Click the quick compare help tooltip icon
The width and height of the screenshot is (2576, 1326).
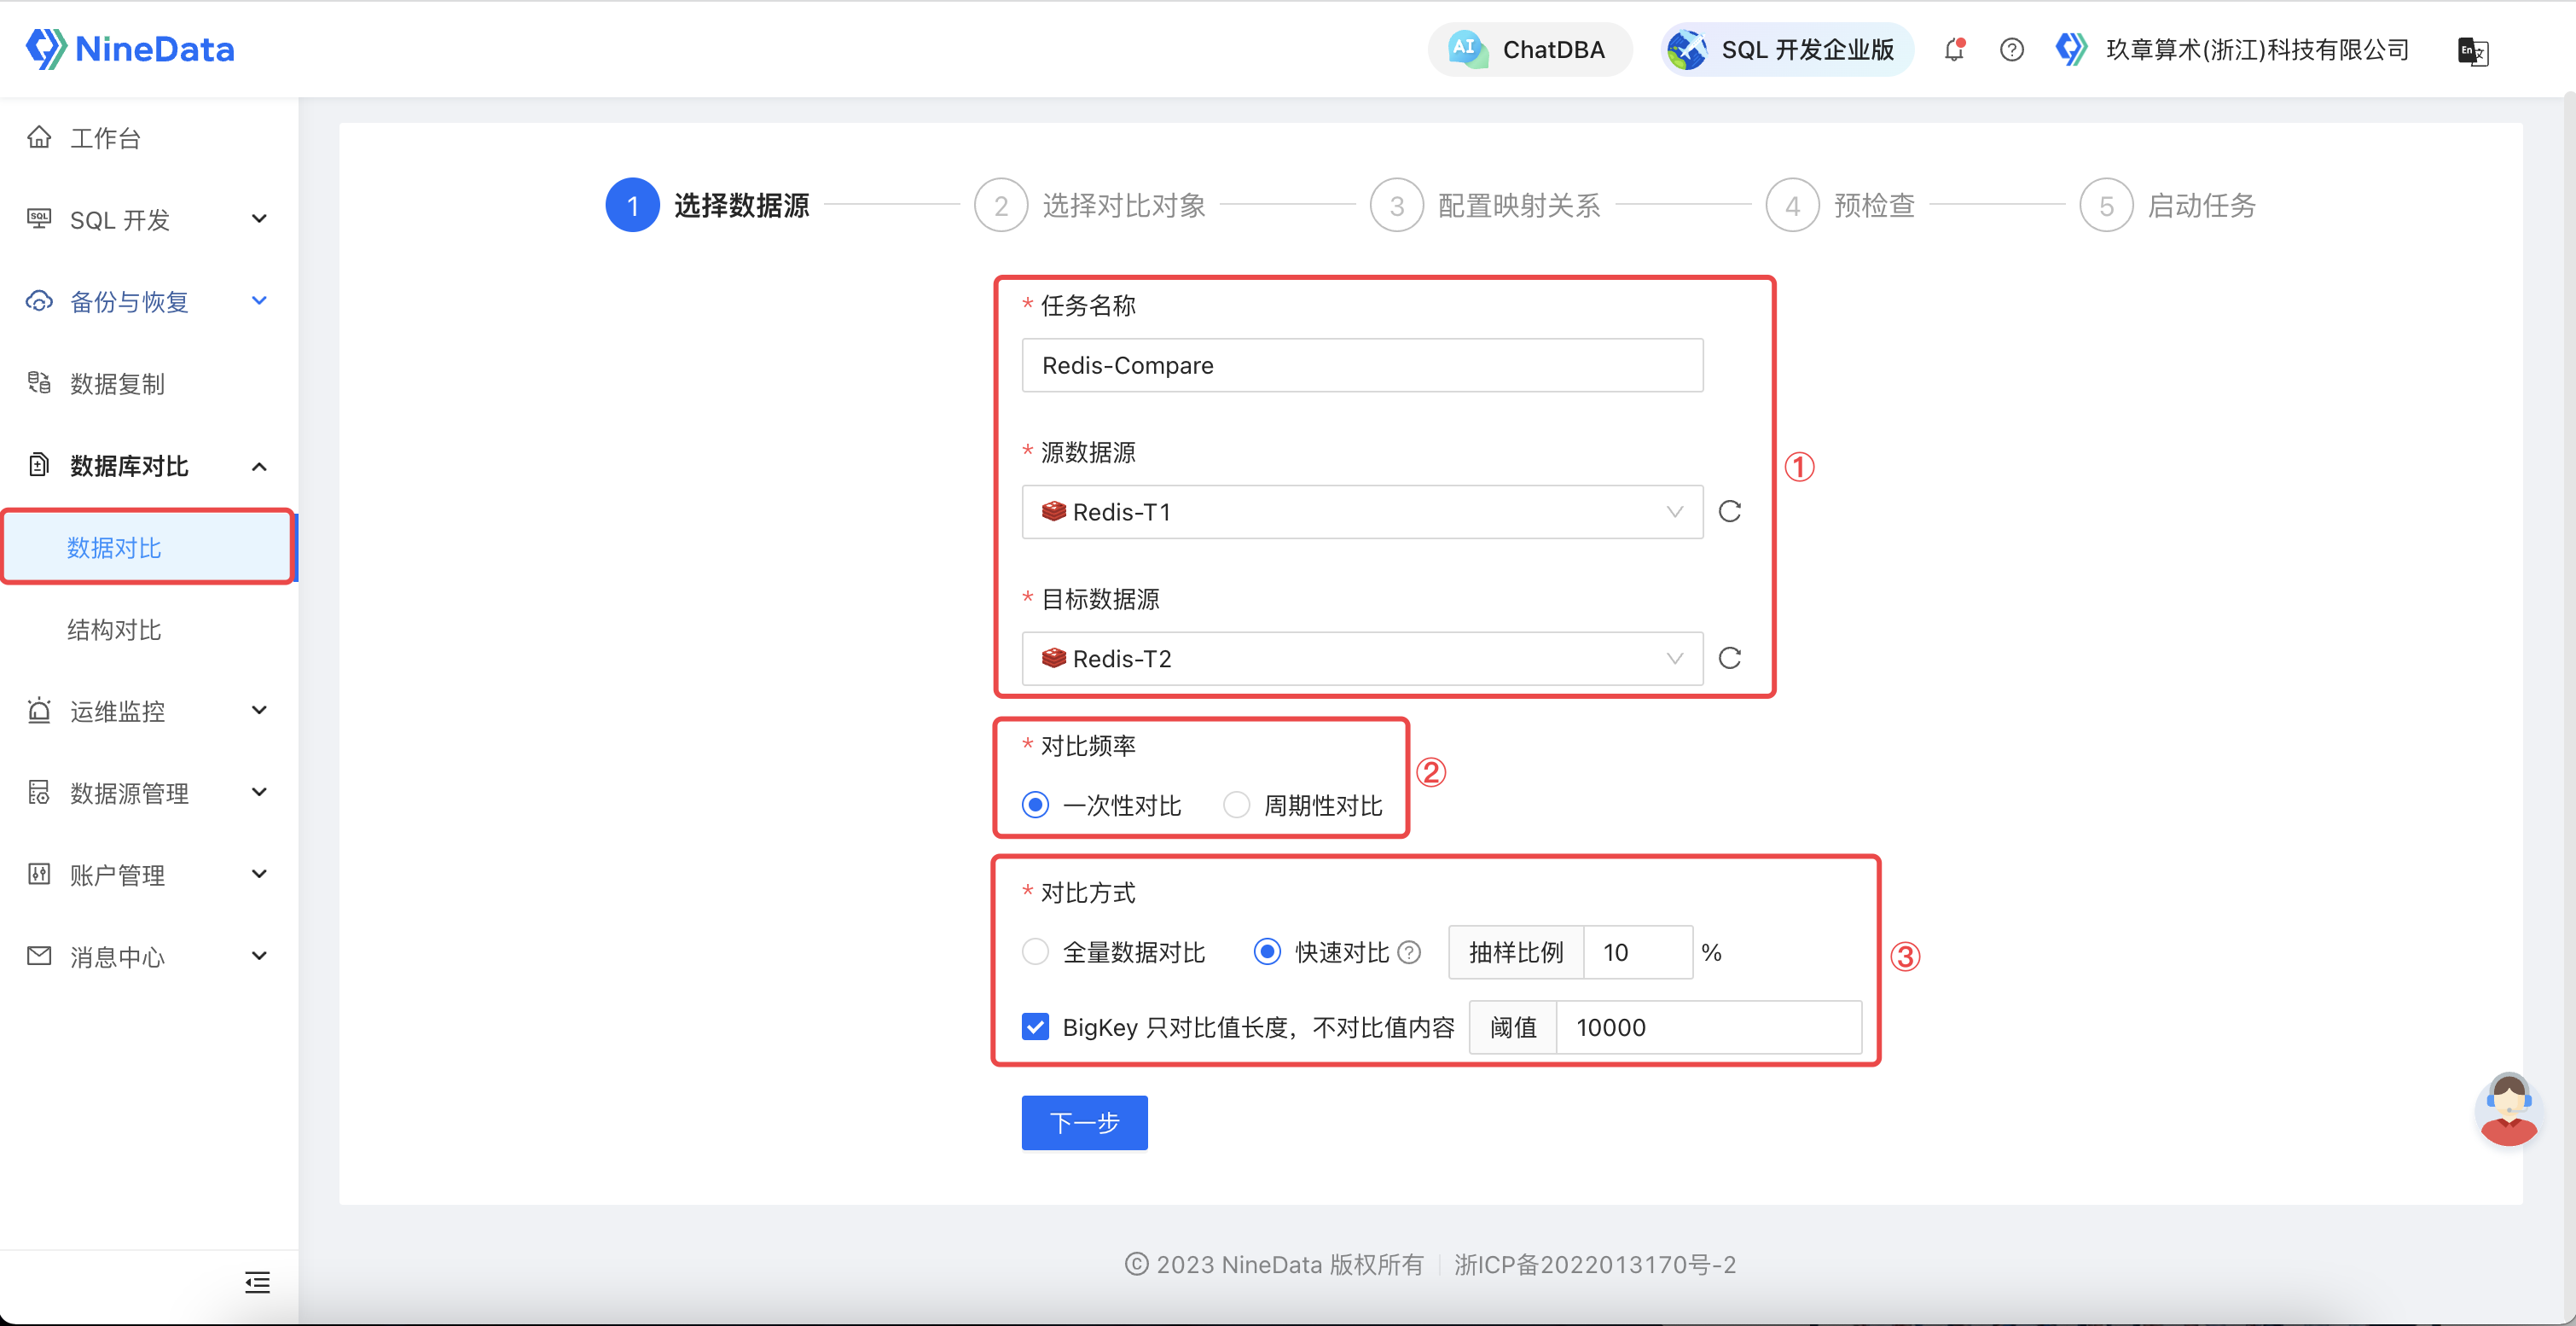coord(1409,952)
